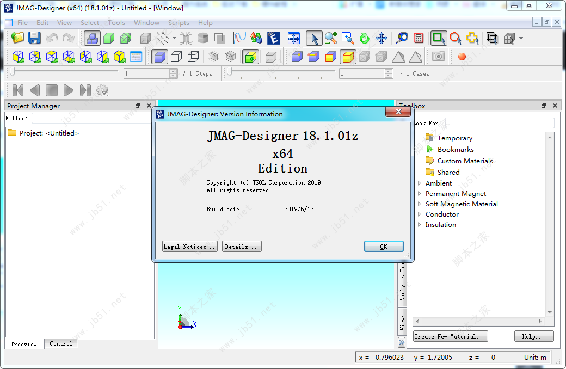Toggle wireframe cube render mode
566x369 pixels.
point(193,57)
